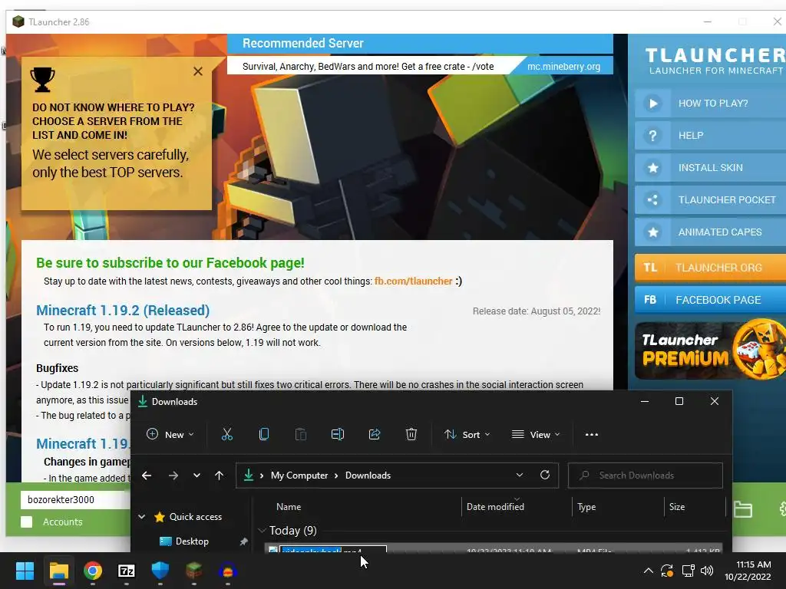Click TLauncher PREMIUM banner
Image resolution: width=786 pixels, height=589 pixels.
[710, 350]
